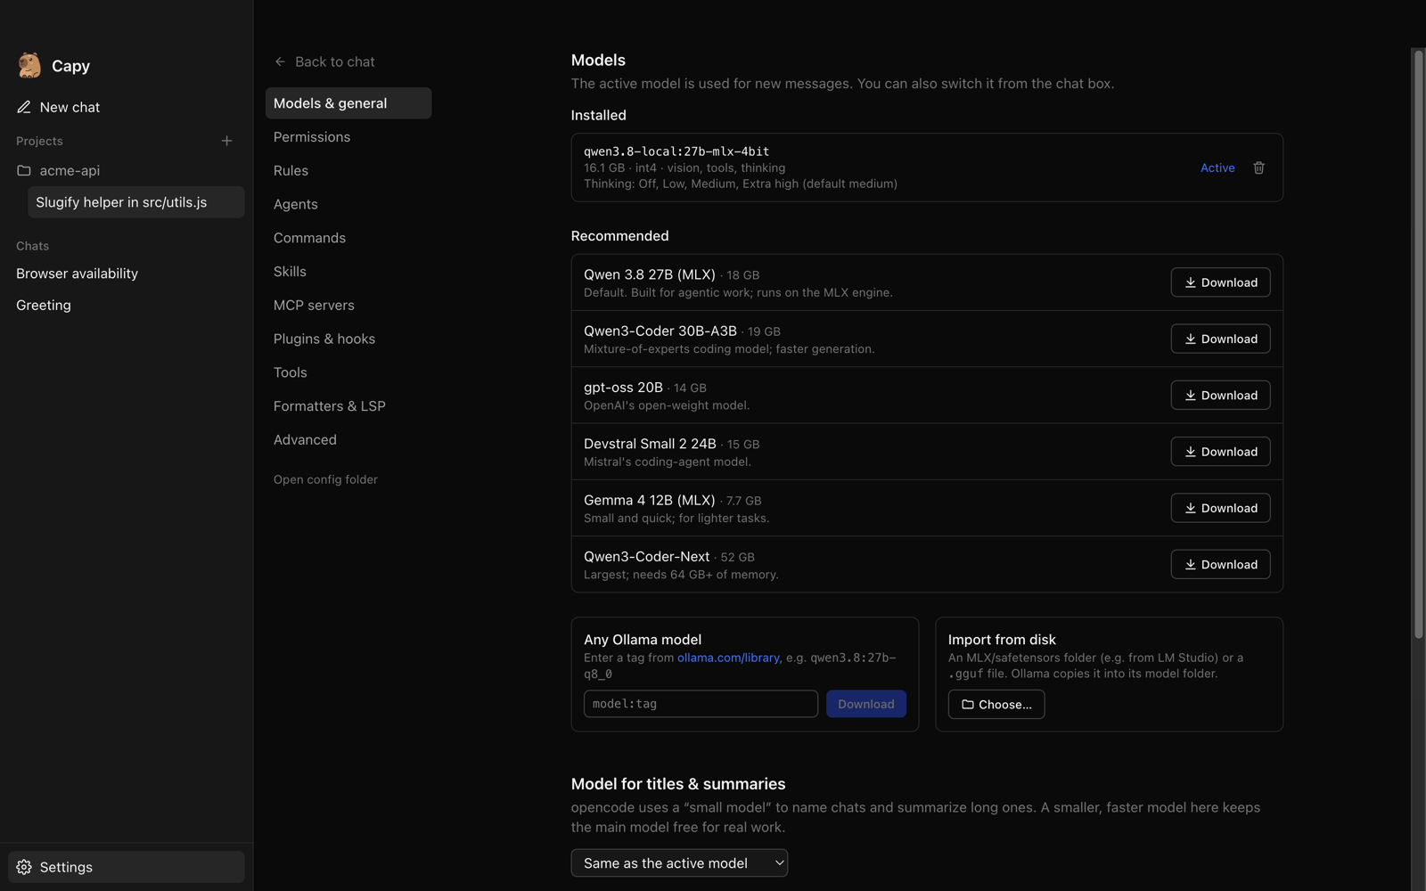Open the title model dropdown 'Same as the active model'
This screenshot has width=1426, height=891.
pos(679,862)
